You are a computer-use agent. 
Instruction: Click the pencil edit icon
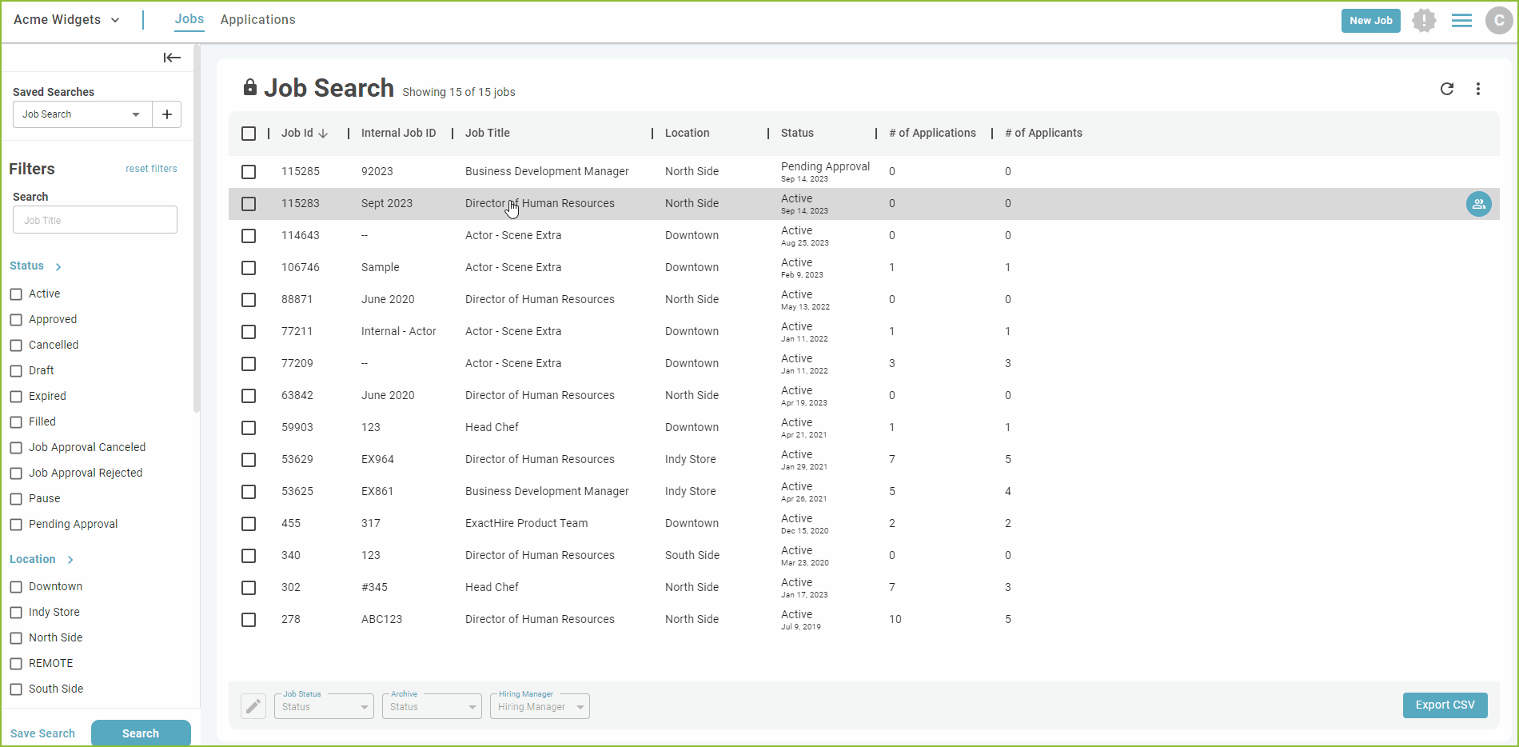(253, 706)
